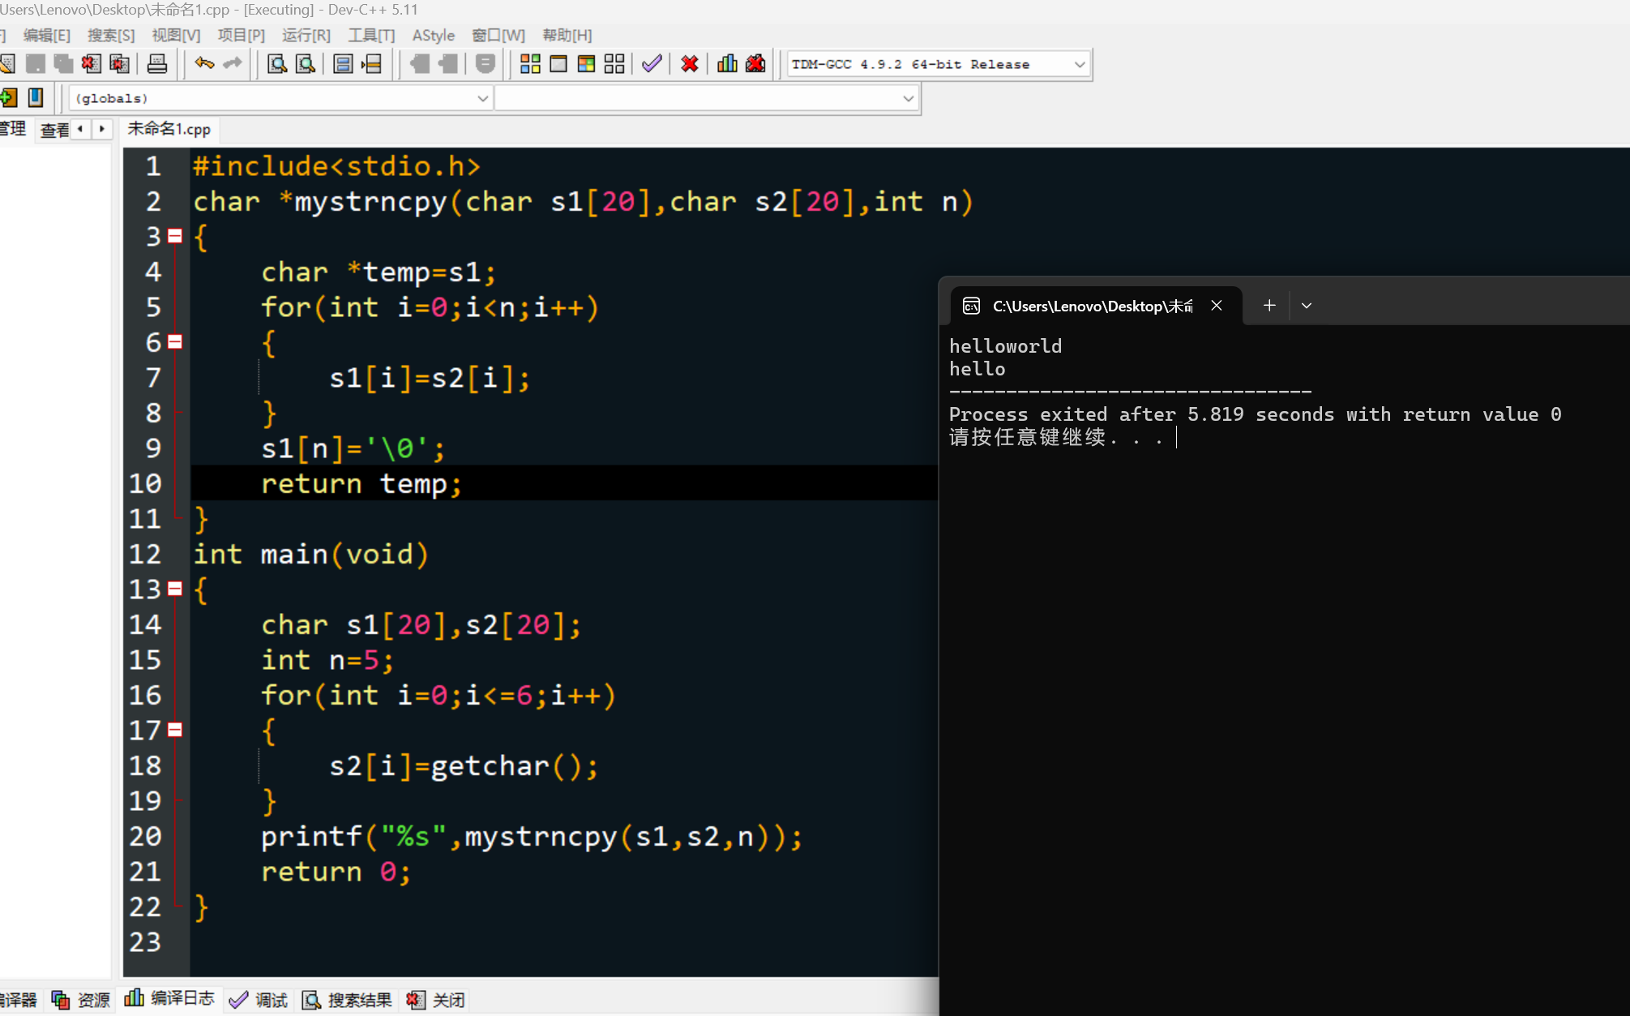Screen dimensions: 1630x1016
Task: Click the Undo arrow icon
Action: (x=204, y=64)
